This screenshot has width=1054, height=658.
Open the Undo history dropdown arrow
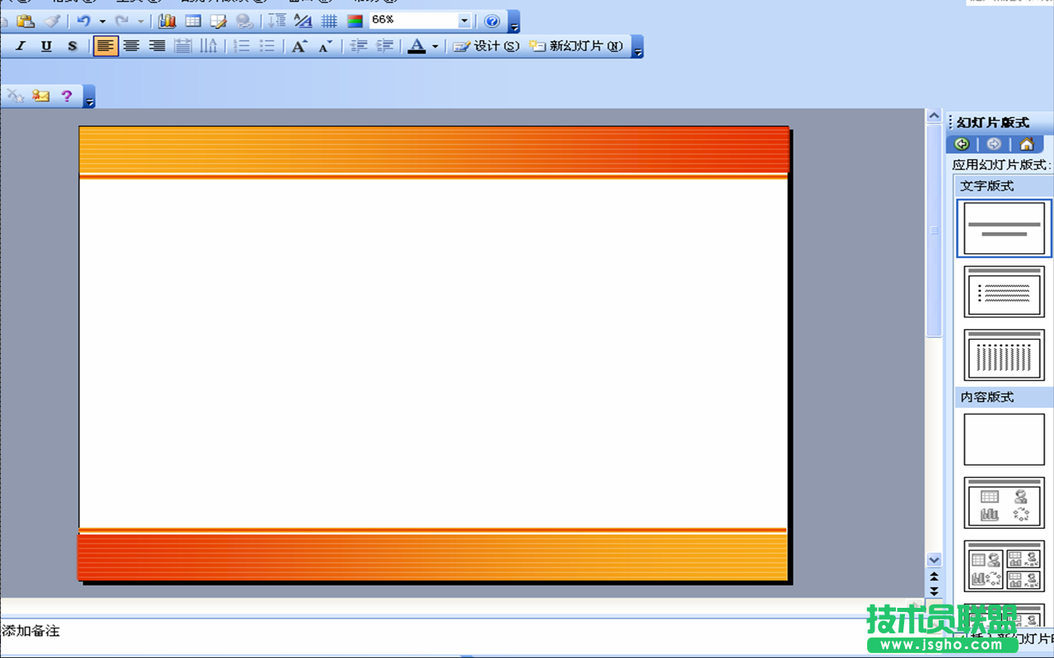coord(102,21)
